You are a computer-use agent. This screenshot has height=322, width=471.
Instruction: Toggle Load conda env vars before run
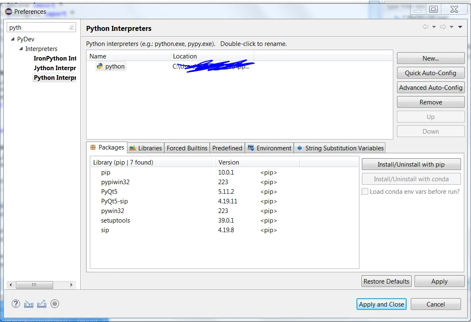tap(365, 191)
